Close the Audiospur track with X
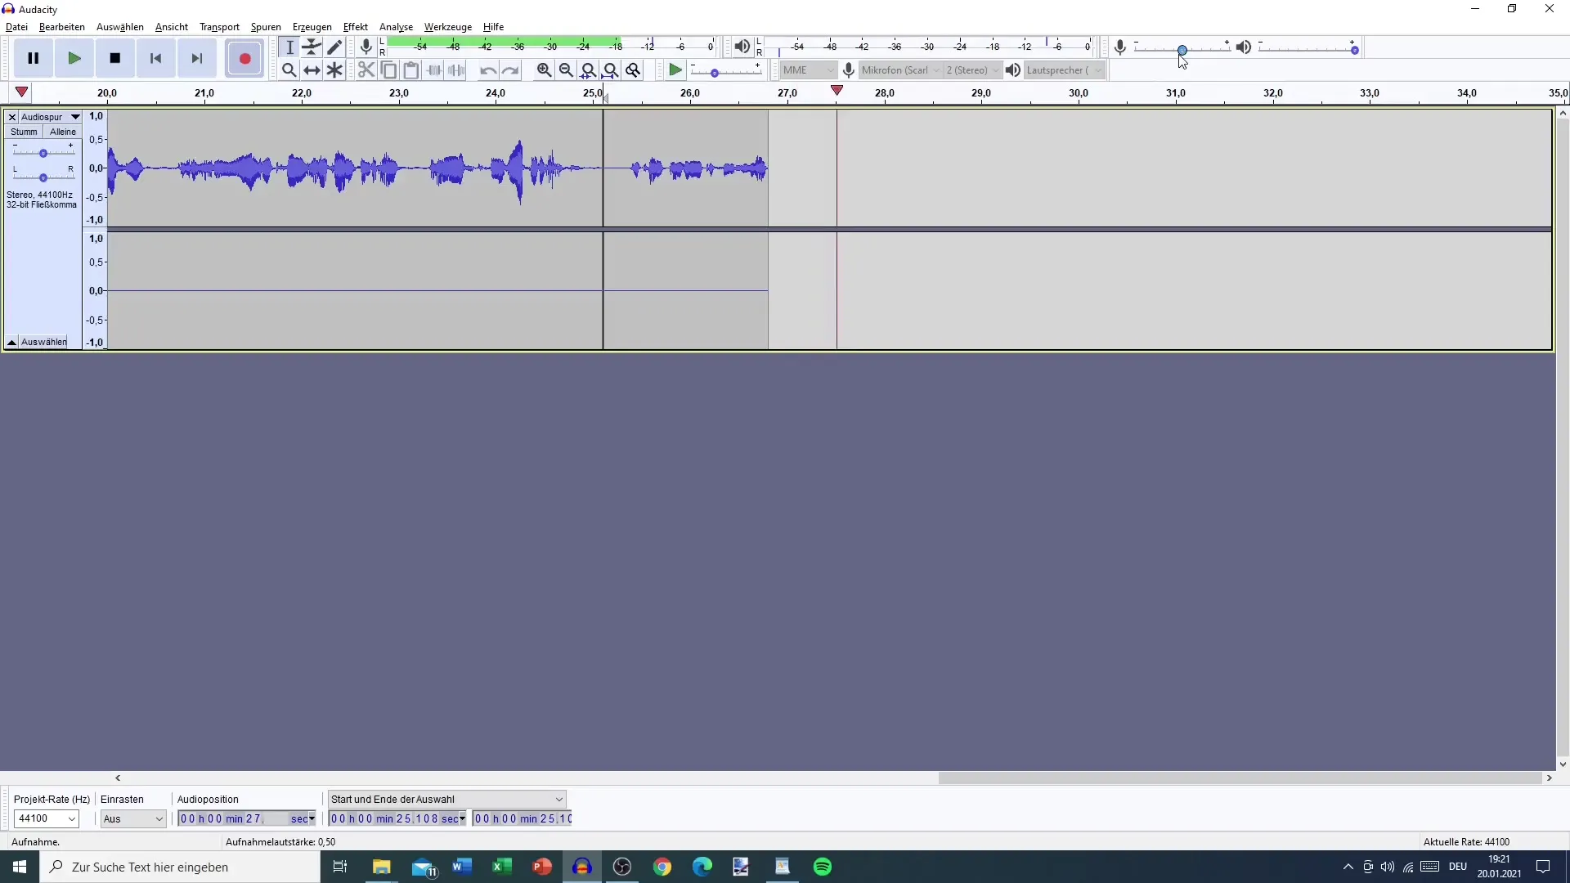 click(x=12, y=117)
